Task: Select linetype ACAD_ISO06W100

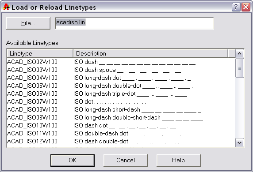Action: [32, 93]
